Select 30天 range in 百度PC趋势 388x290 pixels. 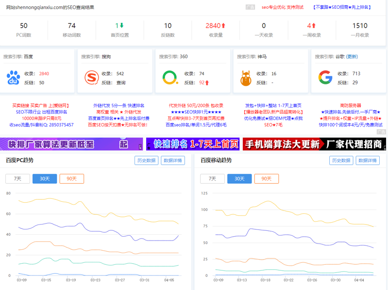click(x=45, y=178)
